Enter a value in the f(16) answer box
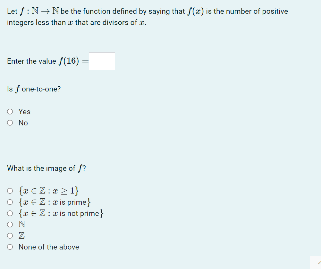The image size is (321, 269). 102,61
